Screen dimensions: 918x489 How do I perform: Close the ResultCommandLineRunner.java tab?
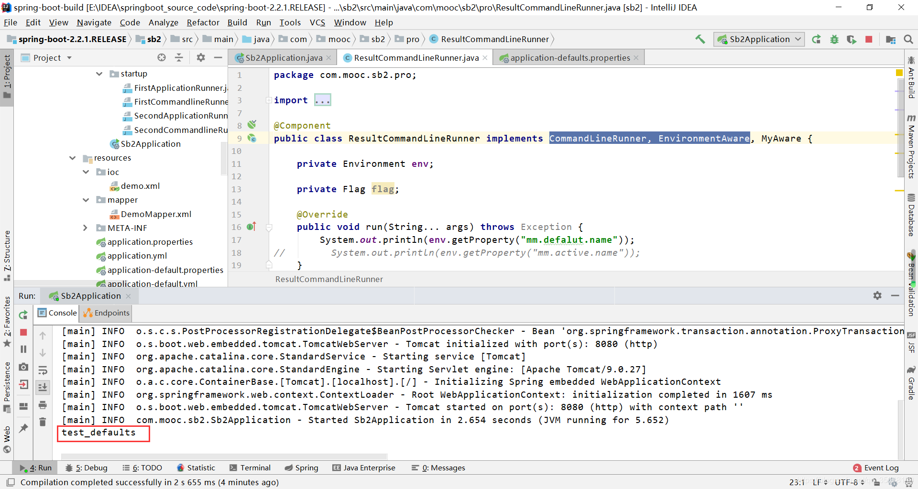(x=485, y=57)
